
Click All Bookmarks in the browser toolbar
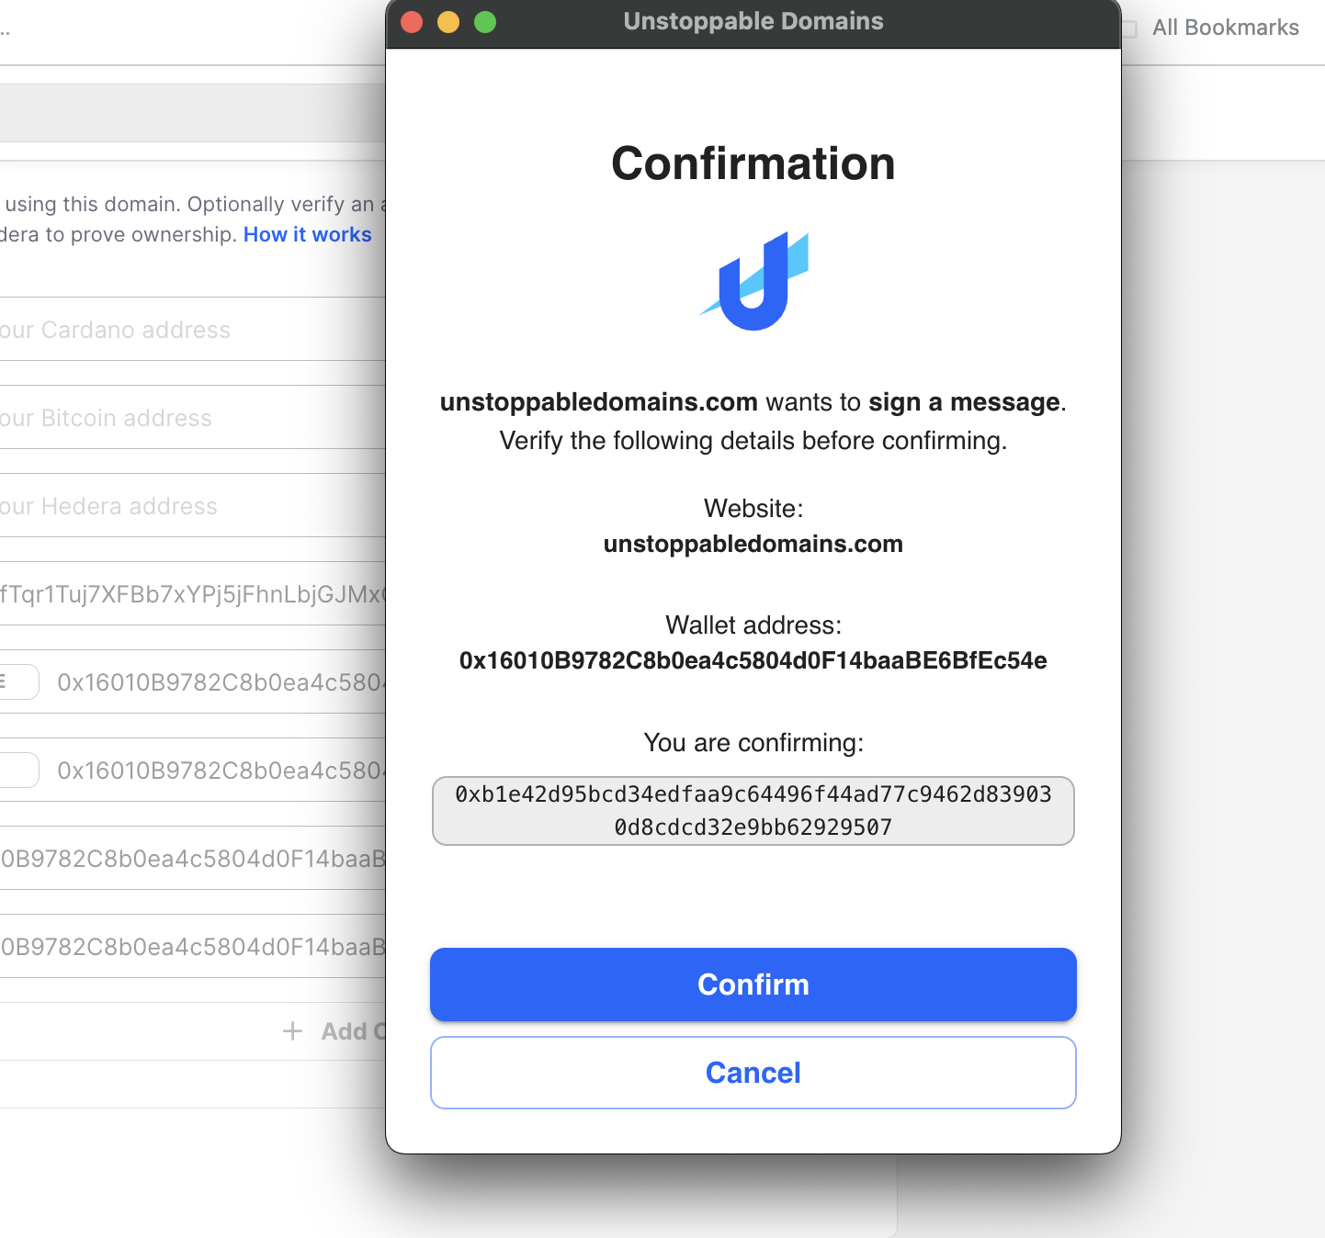coord(1225,27)
